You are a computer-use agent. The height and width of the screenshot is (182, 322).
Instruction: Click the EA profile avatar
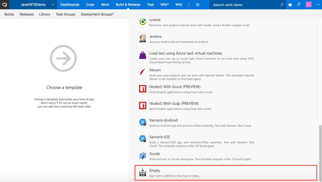308,4
